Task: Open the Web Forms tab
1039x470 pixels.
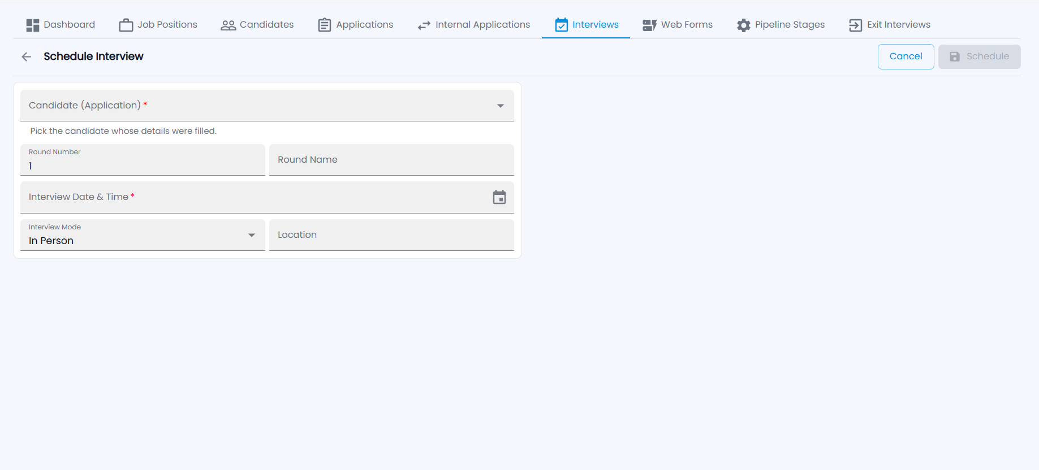Action: 678,25
